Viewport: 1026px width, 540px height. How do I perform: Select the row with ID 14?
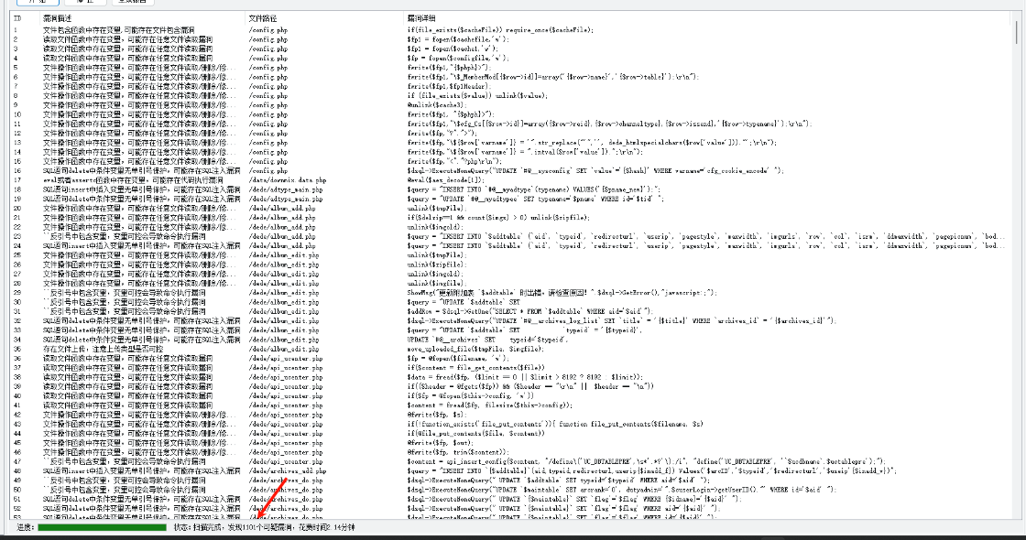510,152
